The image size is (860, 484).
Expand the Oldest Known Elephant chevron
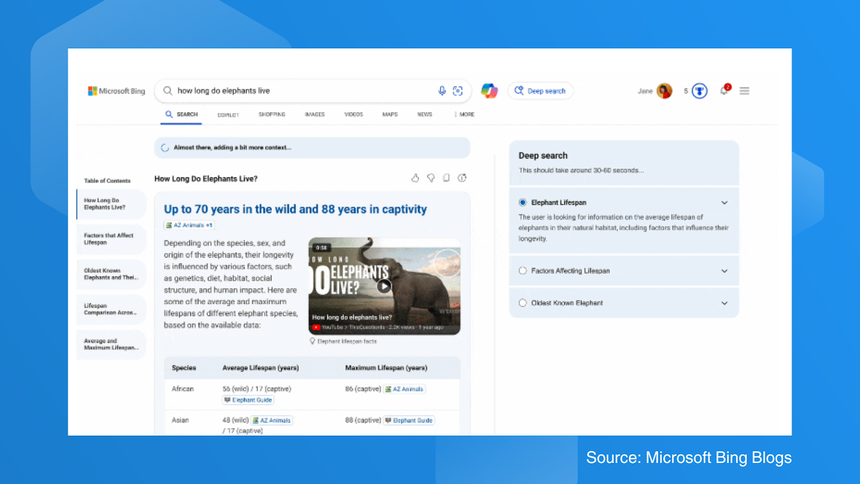[x=725, y=303]
